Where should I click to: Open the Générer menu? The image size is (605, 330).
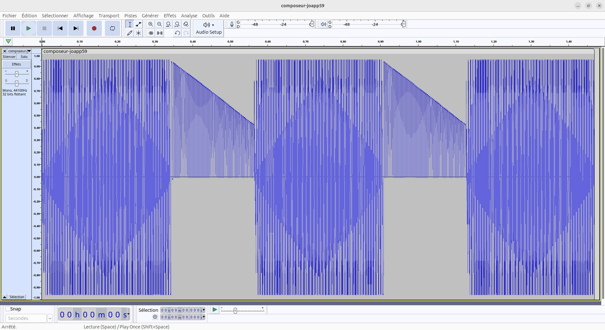tap(150, 16)
